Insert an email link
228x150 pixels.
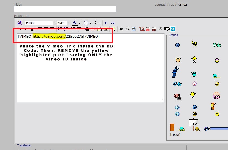coord(99,29)
